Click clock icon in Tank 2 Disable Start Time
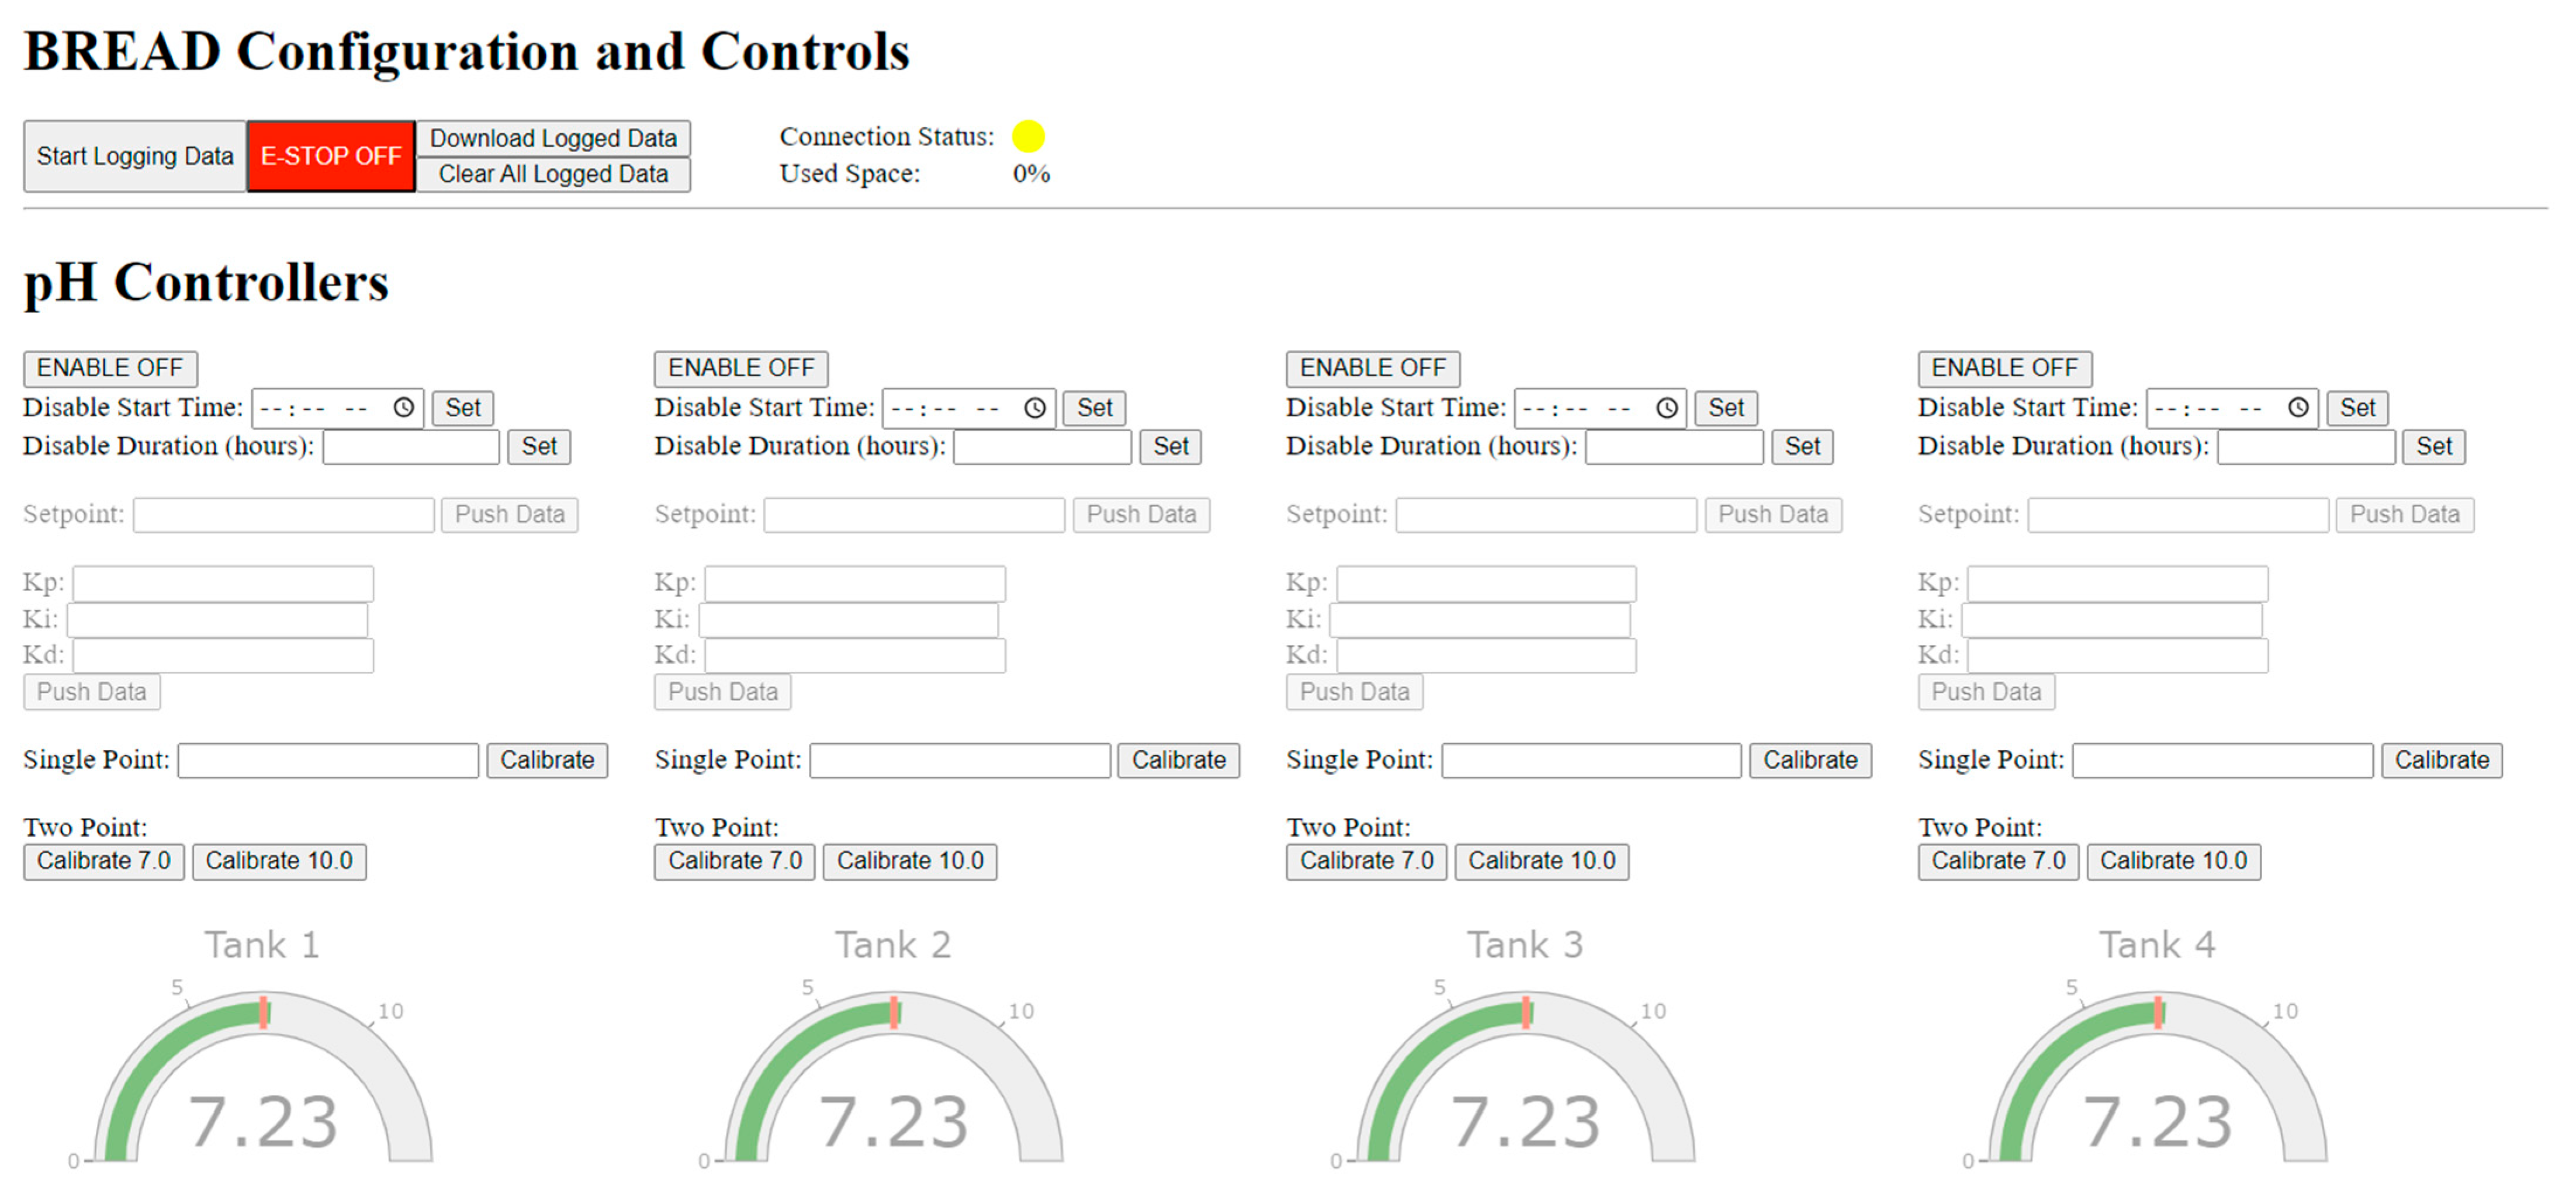2576x1190 pixels. click(x=1034, y=408)
